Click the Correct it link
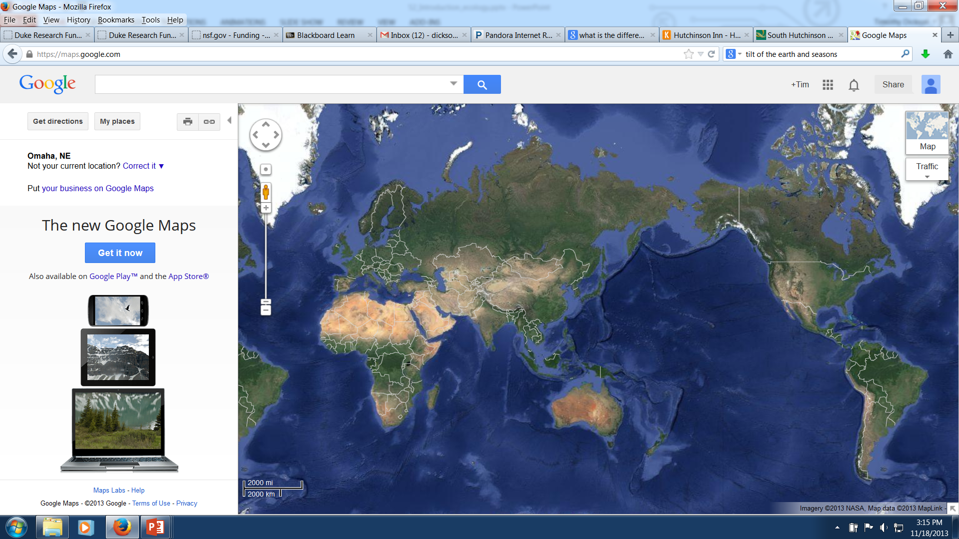The image size is (959, 539). 139,166
